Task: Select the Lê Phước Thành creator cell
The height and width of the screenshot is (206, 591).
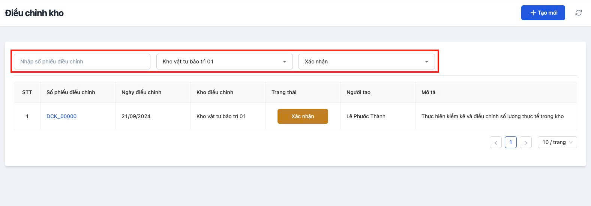Action: click(x=366, y=116)
